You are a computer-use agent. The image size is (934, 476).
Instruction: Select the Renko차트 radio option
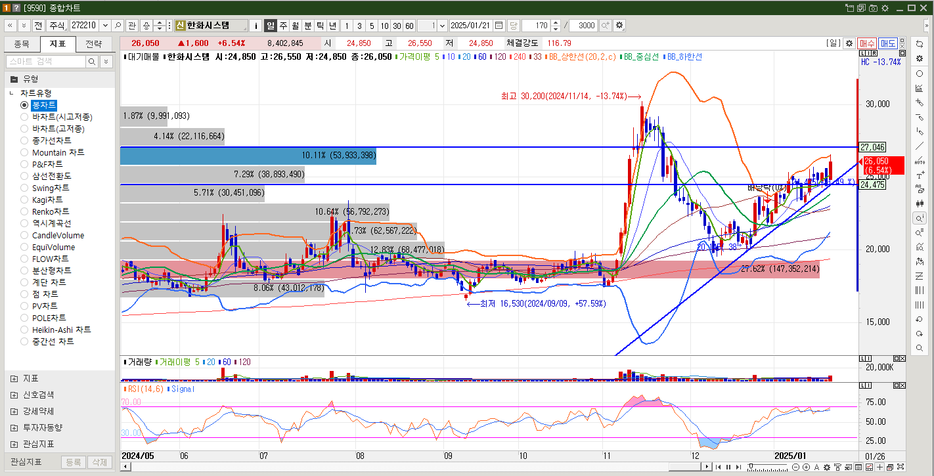[24, 211]
